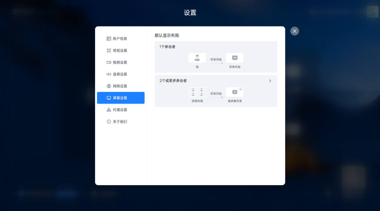Select the 共享内容 layout thumbnail
The width and height of the screenshot is (380, 211).
(x=235, y=58)
